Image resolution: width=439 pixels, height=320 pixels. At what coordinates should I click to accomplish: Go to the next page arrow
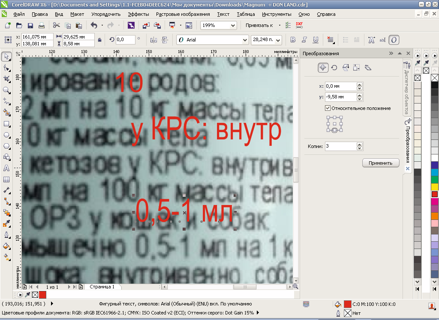69,287
